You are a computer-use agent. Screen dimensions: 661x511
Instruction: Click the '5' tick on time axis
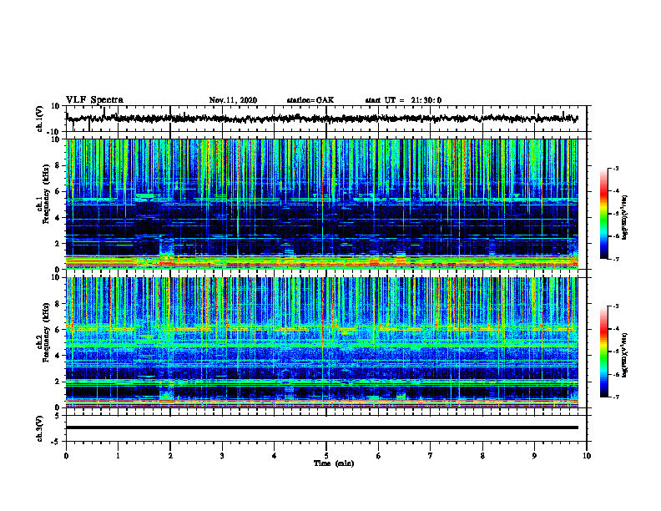(x=326, y=456)
